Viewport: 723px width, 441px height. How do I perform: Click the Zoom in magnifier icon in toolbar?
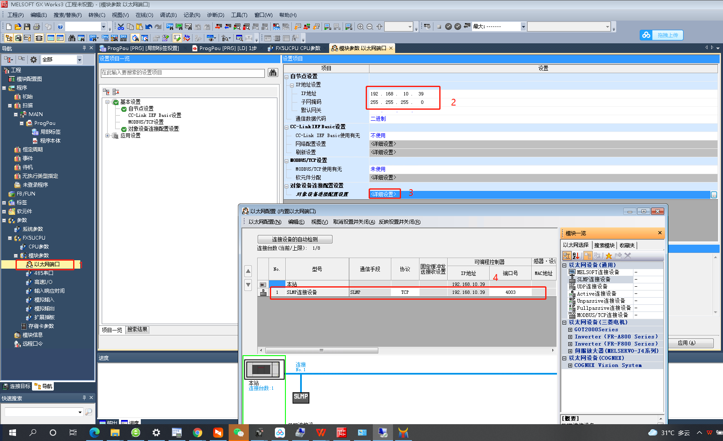pyautogui.click(x=360, y=27)
